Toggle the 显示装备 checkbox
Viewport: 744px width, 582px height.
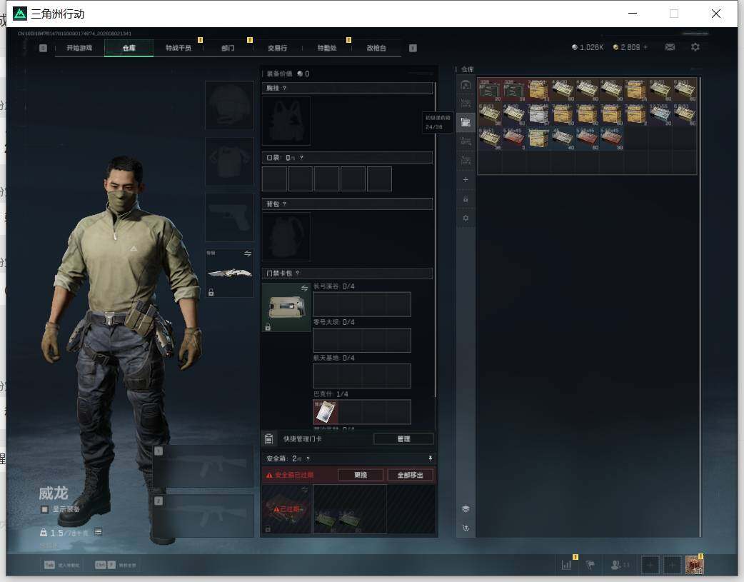click(44, 509)
